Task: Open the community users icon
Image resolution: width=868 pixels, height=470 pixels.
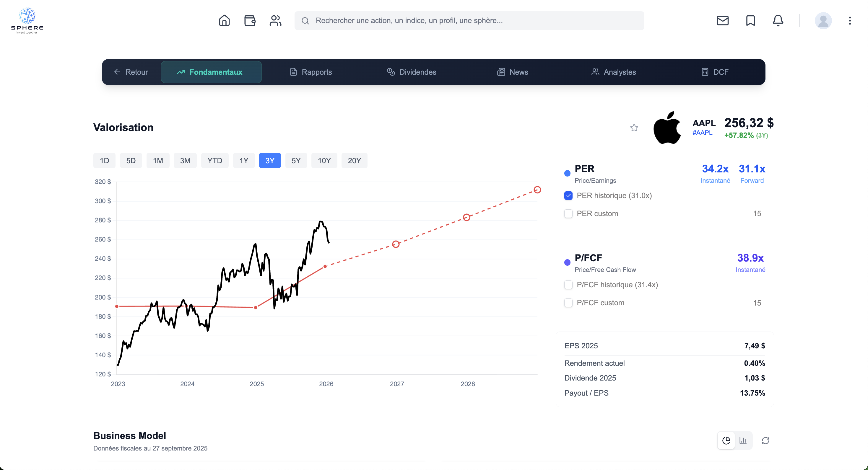Action: [x=275, y=21]
